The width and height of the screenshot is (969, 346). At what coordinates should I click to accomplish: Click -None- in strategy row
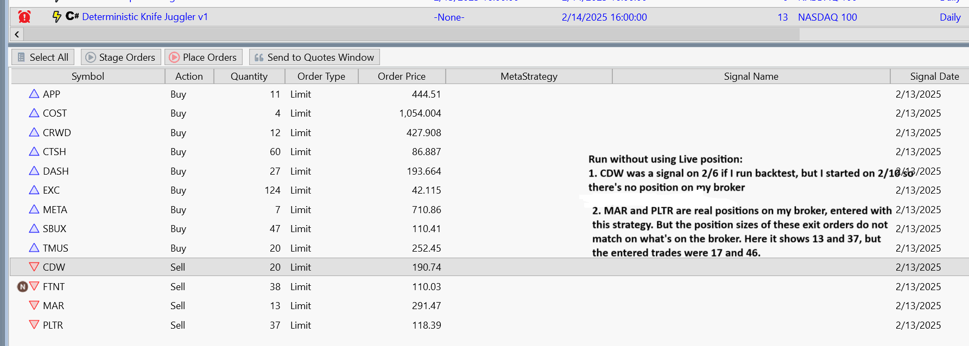(449, 17)
